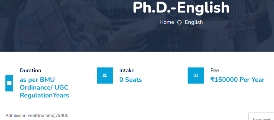This screenshot has height=120, width=274.
Task: Click the 'RegulationYears' duration text
Action: click(x=44, y=95)
